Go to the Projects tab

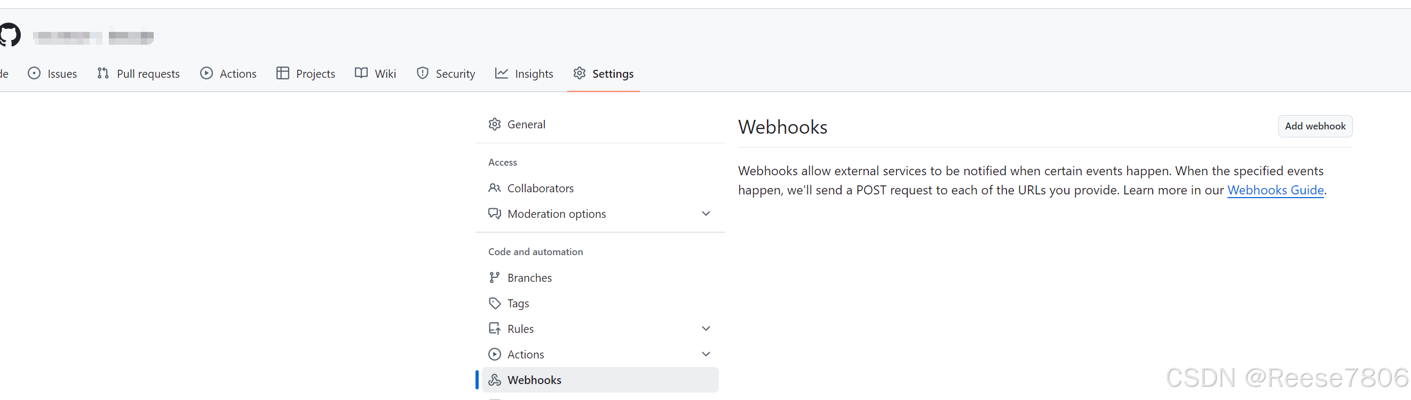point(306,74)
